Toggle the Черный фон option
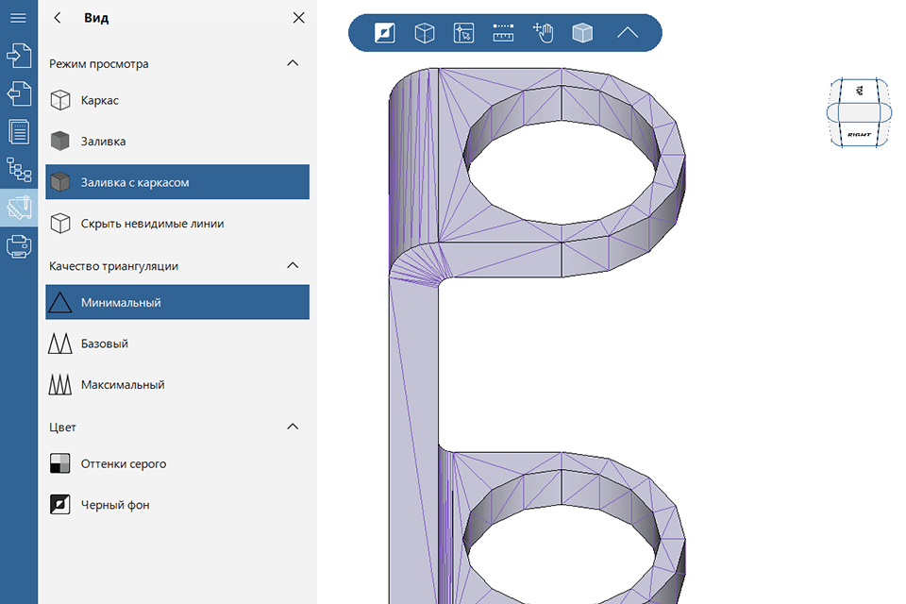The image size is (906, 604). (x=177, y=505)
